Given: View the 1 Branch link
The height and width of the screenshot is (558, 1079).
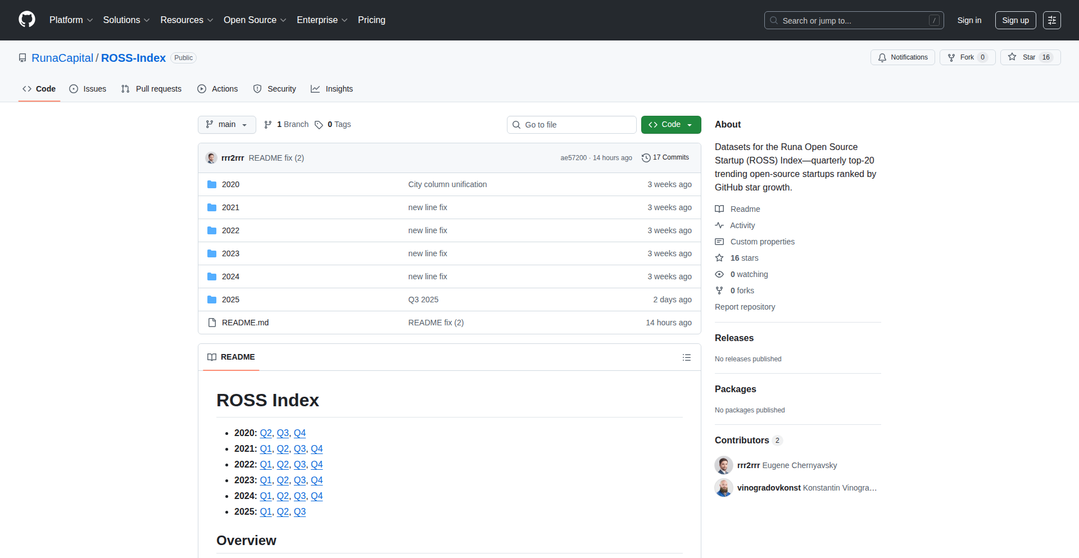Looking at the screenshot, I should coord(287,125).
